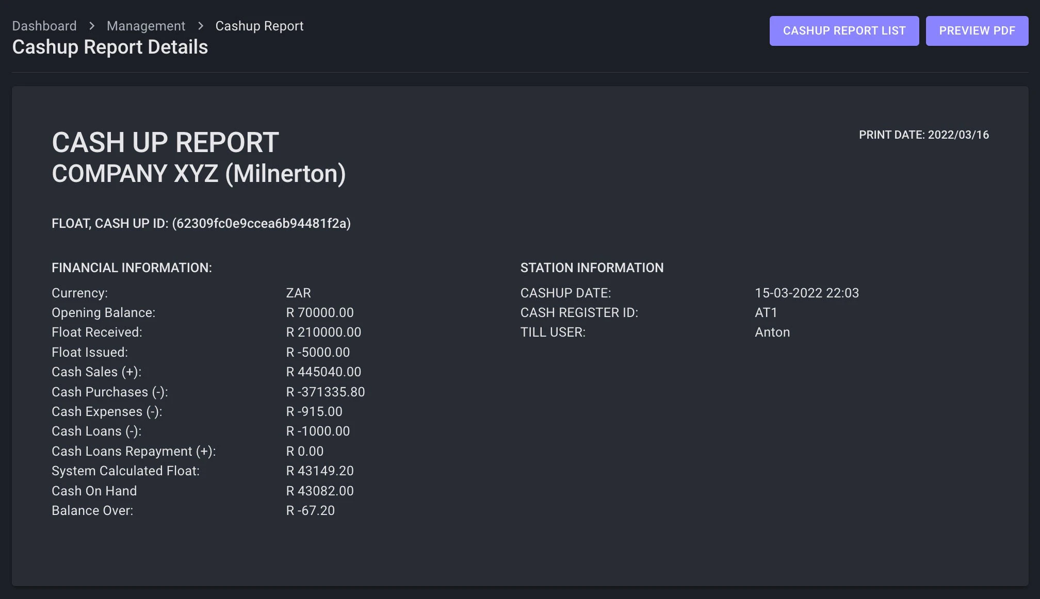Open the PREVIEW PDF button
1040x599 pixels.
click(977, 31)
